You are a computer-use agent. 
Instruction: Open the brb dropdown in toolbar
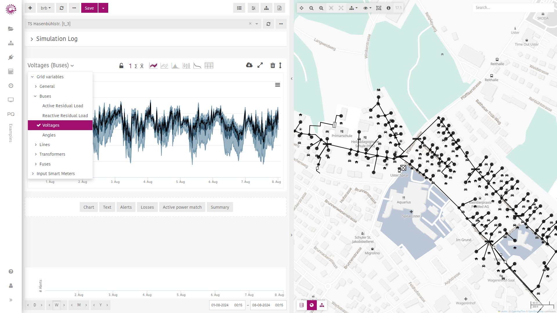point(46,8)
